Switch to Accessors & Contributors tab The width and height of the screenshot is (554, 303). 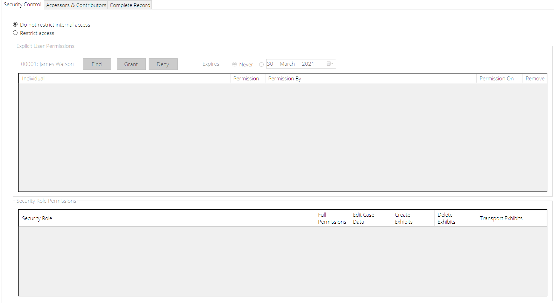coord(76,5)
